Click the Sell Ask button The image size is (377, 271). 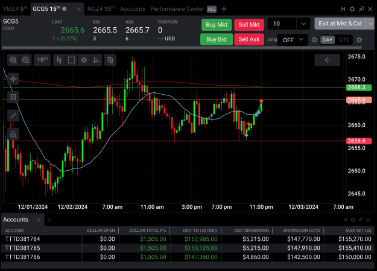pos(249,39)
